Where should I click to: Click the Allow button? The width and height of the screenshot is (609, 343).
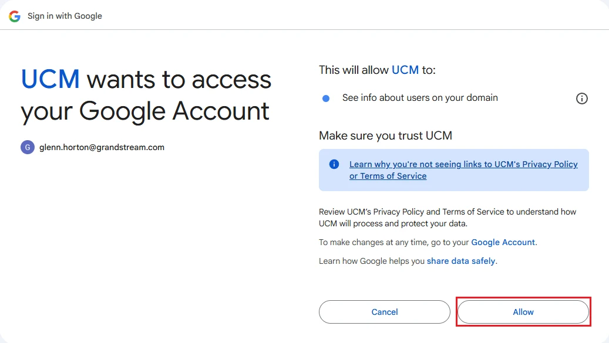(523, 312)
